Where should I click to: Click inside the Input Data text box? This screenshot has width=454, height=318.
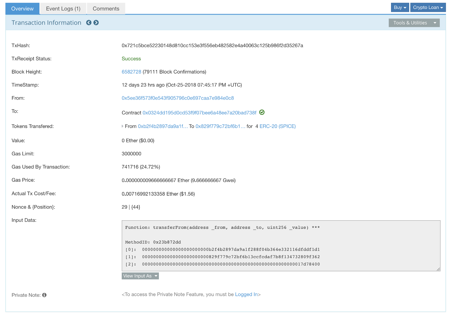click(x=281, y=246)
